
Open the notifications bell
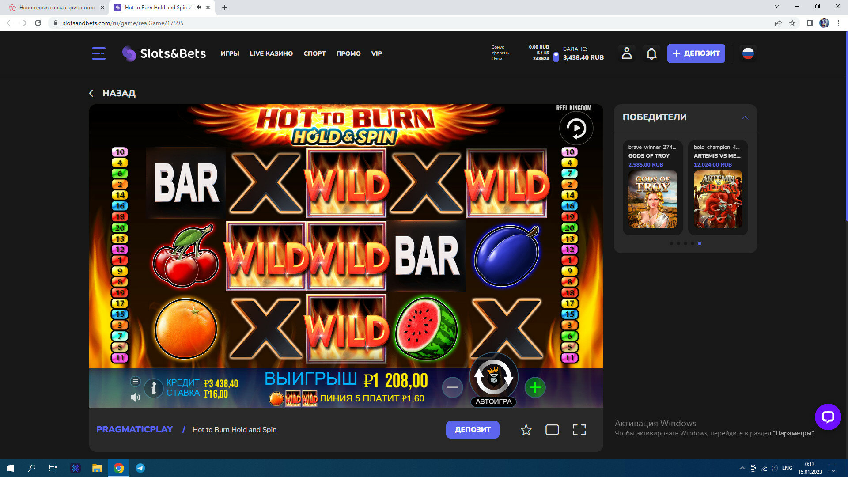point(651,53)
